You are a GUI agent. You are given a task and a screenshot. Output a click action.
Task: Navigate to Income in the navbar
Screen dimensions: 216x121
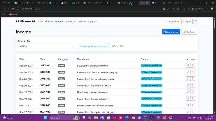pyautogui.click(x=82, y=21)
